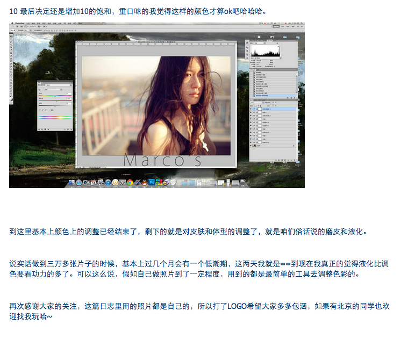Image resolution: width=415 pixels, height=339 pixels.
Task: Open Finder from the Dock
Action: 71,183
